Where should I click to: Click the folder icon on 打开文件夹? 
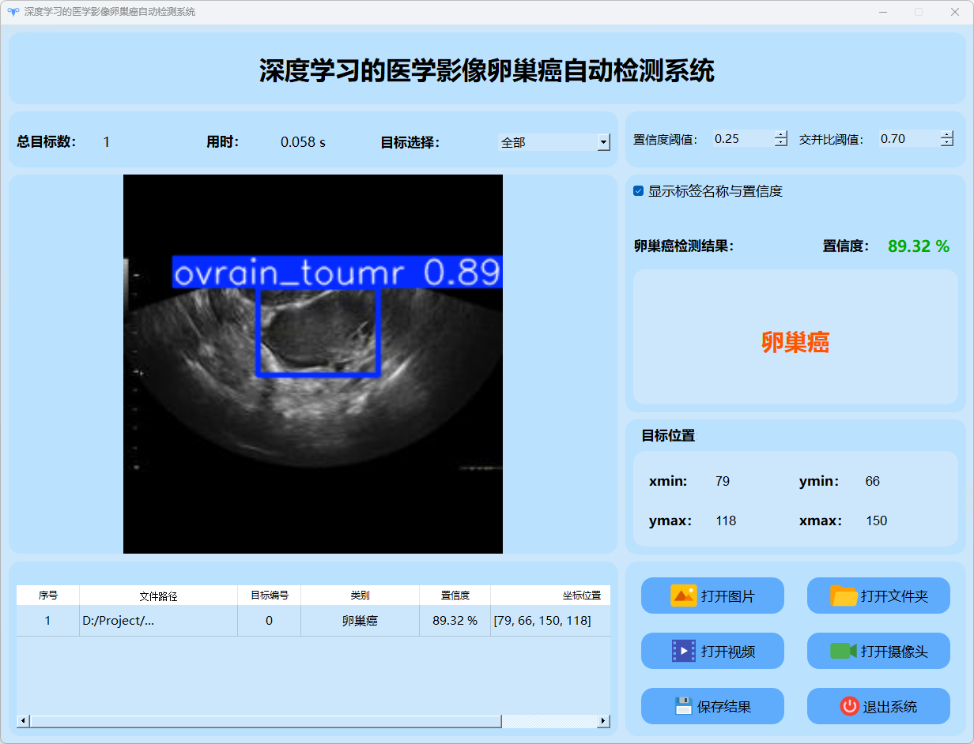point(844,596)
